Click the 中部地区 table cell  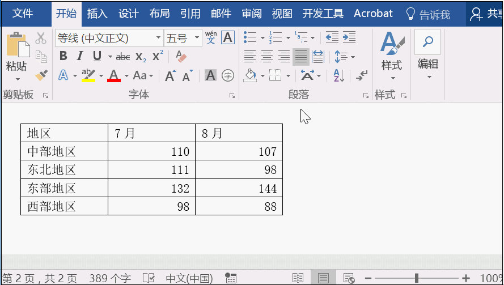[x=64, y=151]
